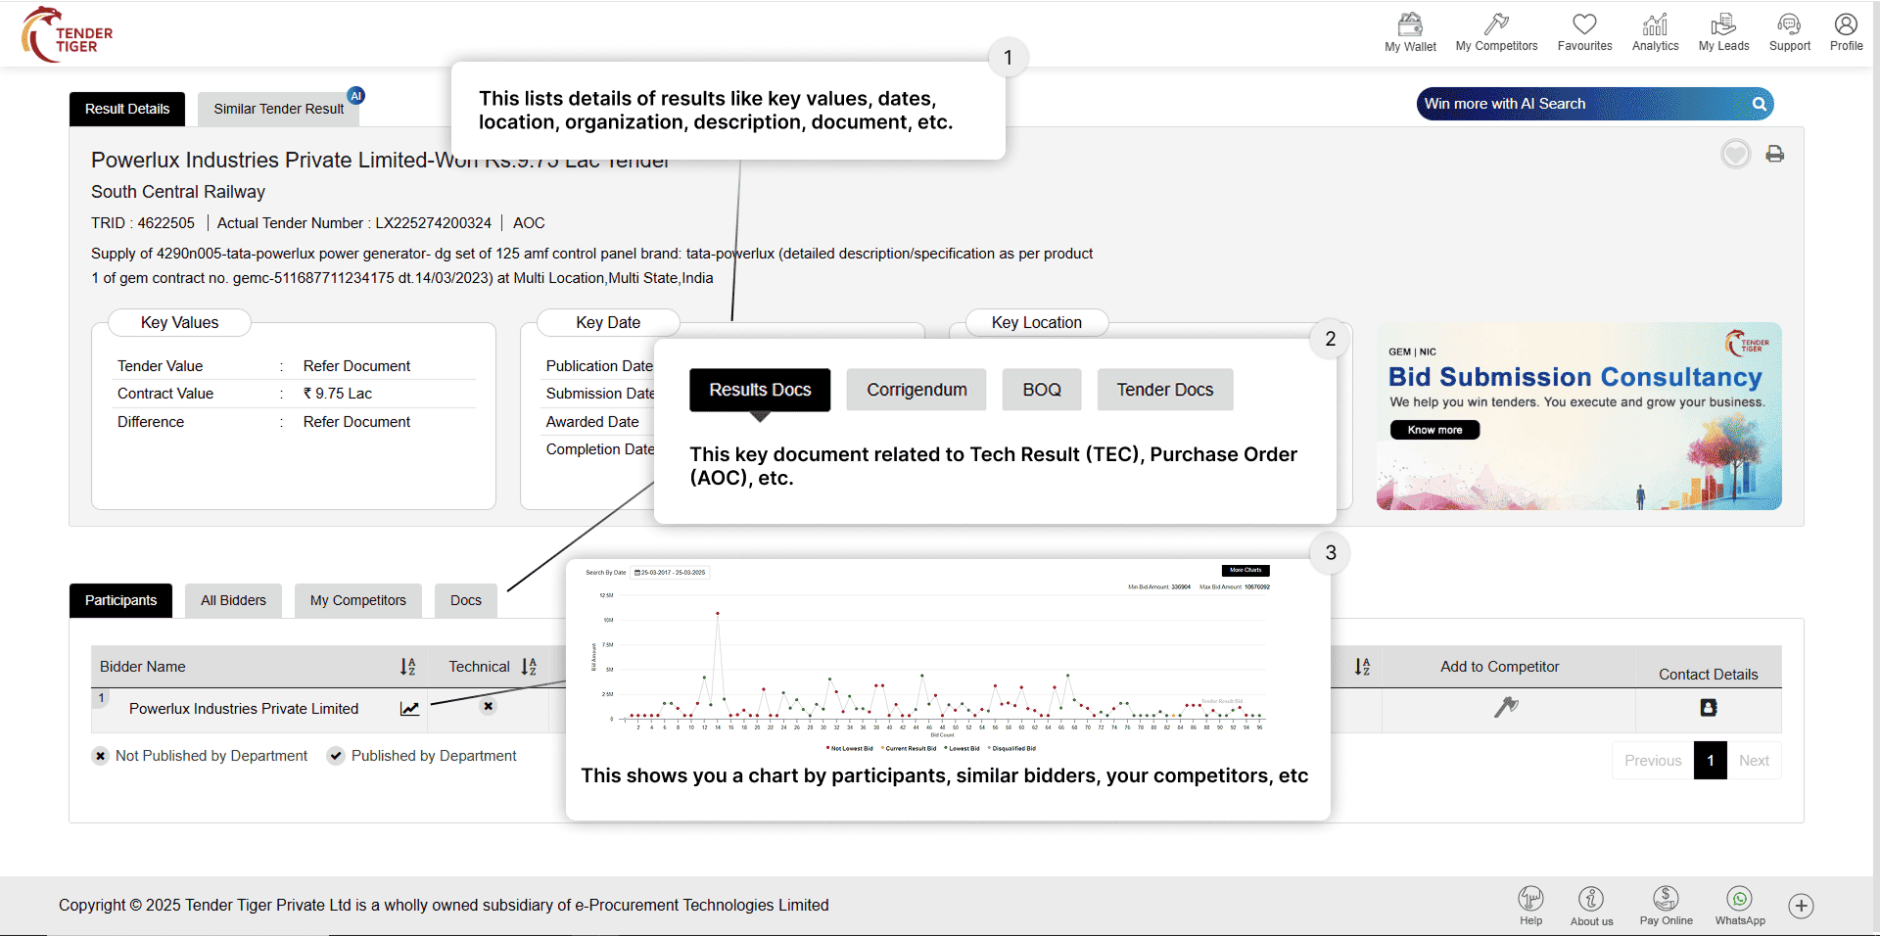This screenshot has height=937, width=1880.
Task: Toggle the favourite heart for this tender
Action: click(x=1735, y=154)
